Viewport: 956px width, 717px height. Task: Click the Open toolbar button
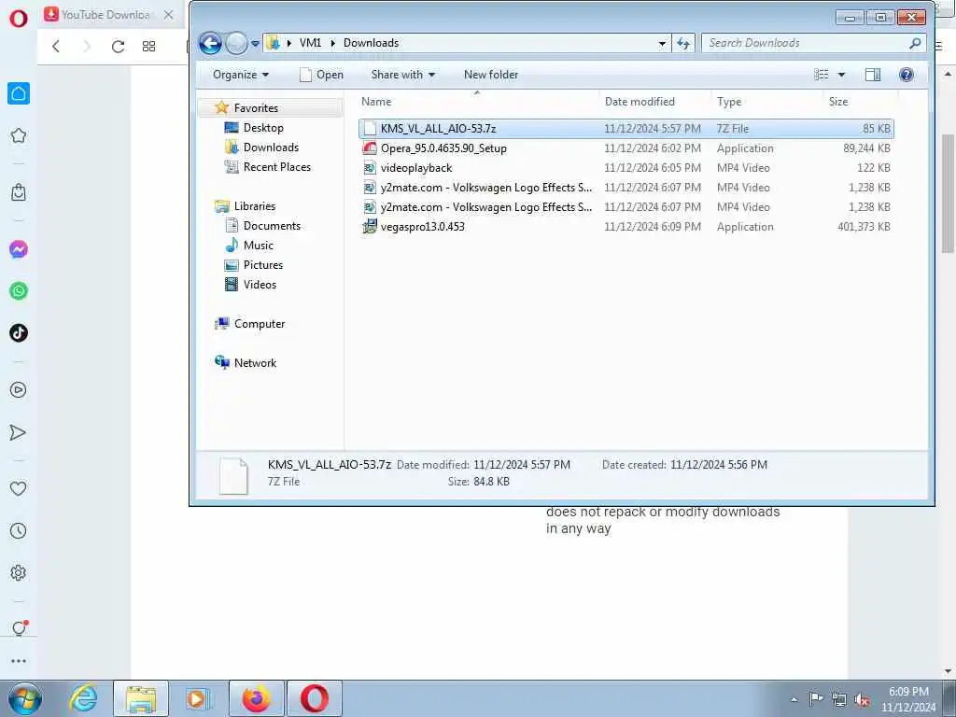321,75
